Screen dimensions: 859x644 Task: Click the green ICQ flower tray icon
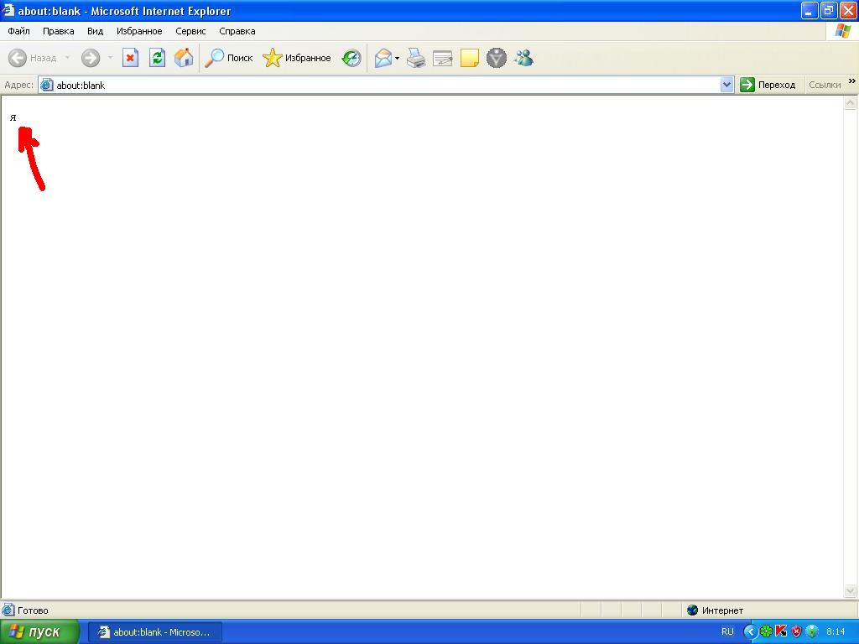766,631
